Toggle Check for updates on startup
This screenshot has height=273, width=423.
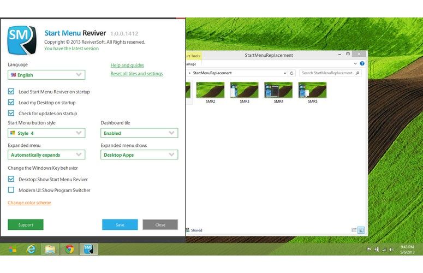point(11,113)
